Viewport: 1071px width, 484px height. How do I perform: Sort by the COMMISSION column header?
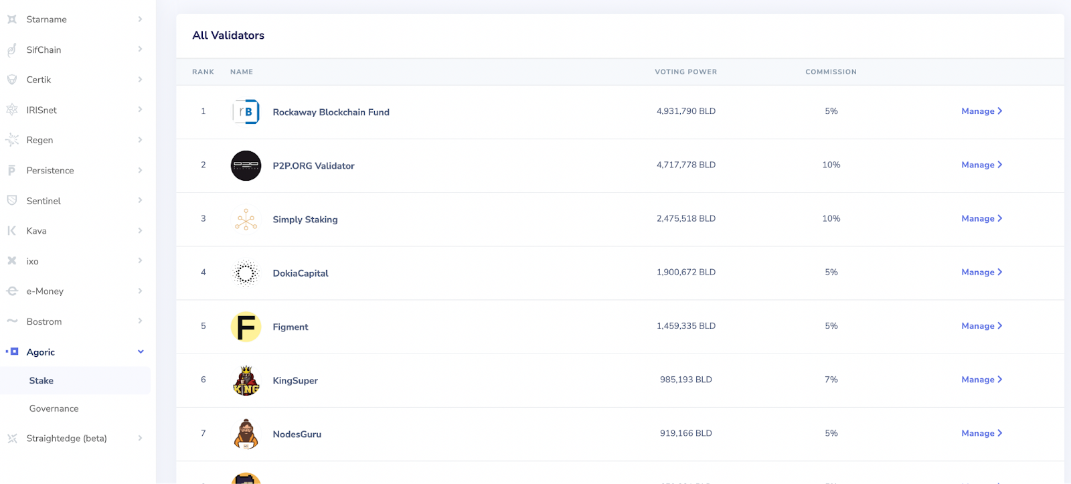coord(831,72)
